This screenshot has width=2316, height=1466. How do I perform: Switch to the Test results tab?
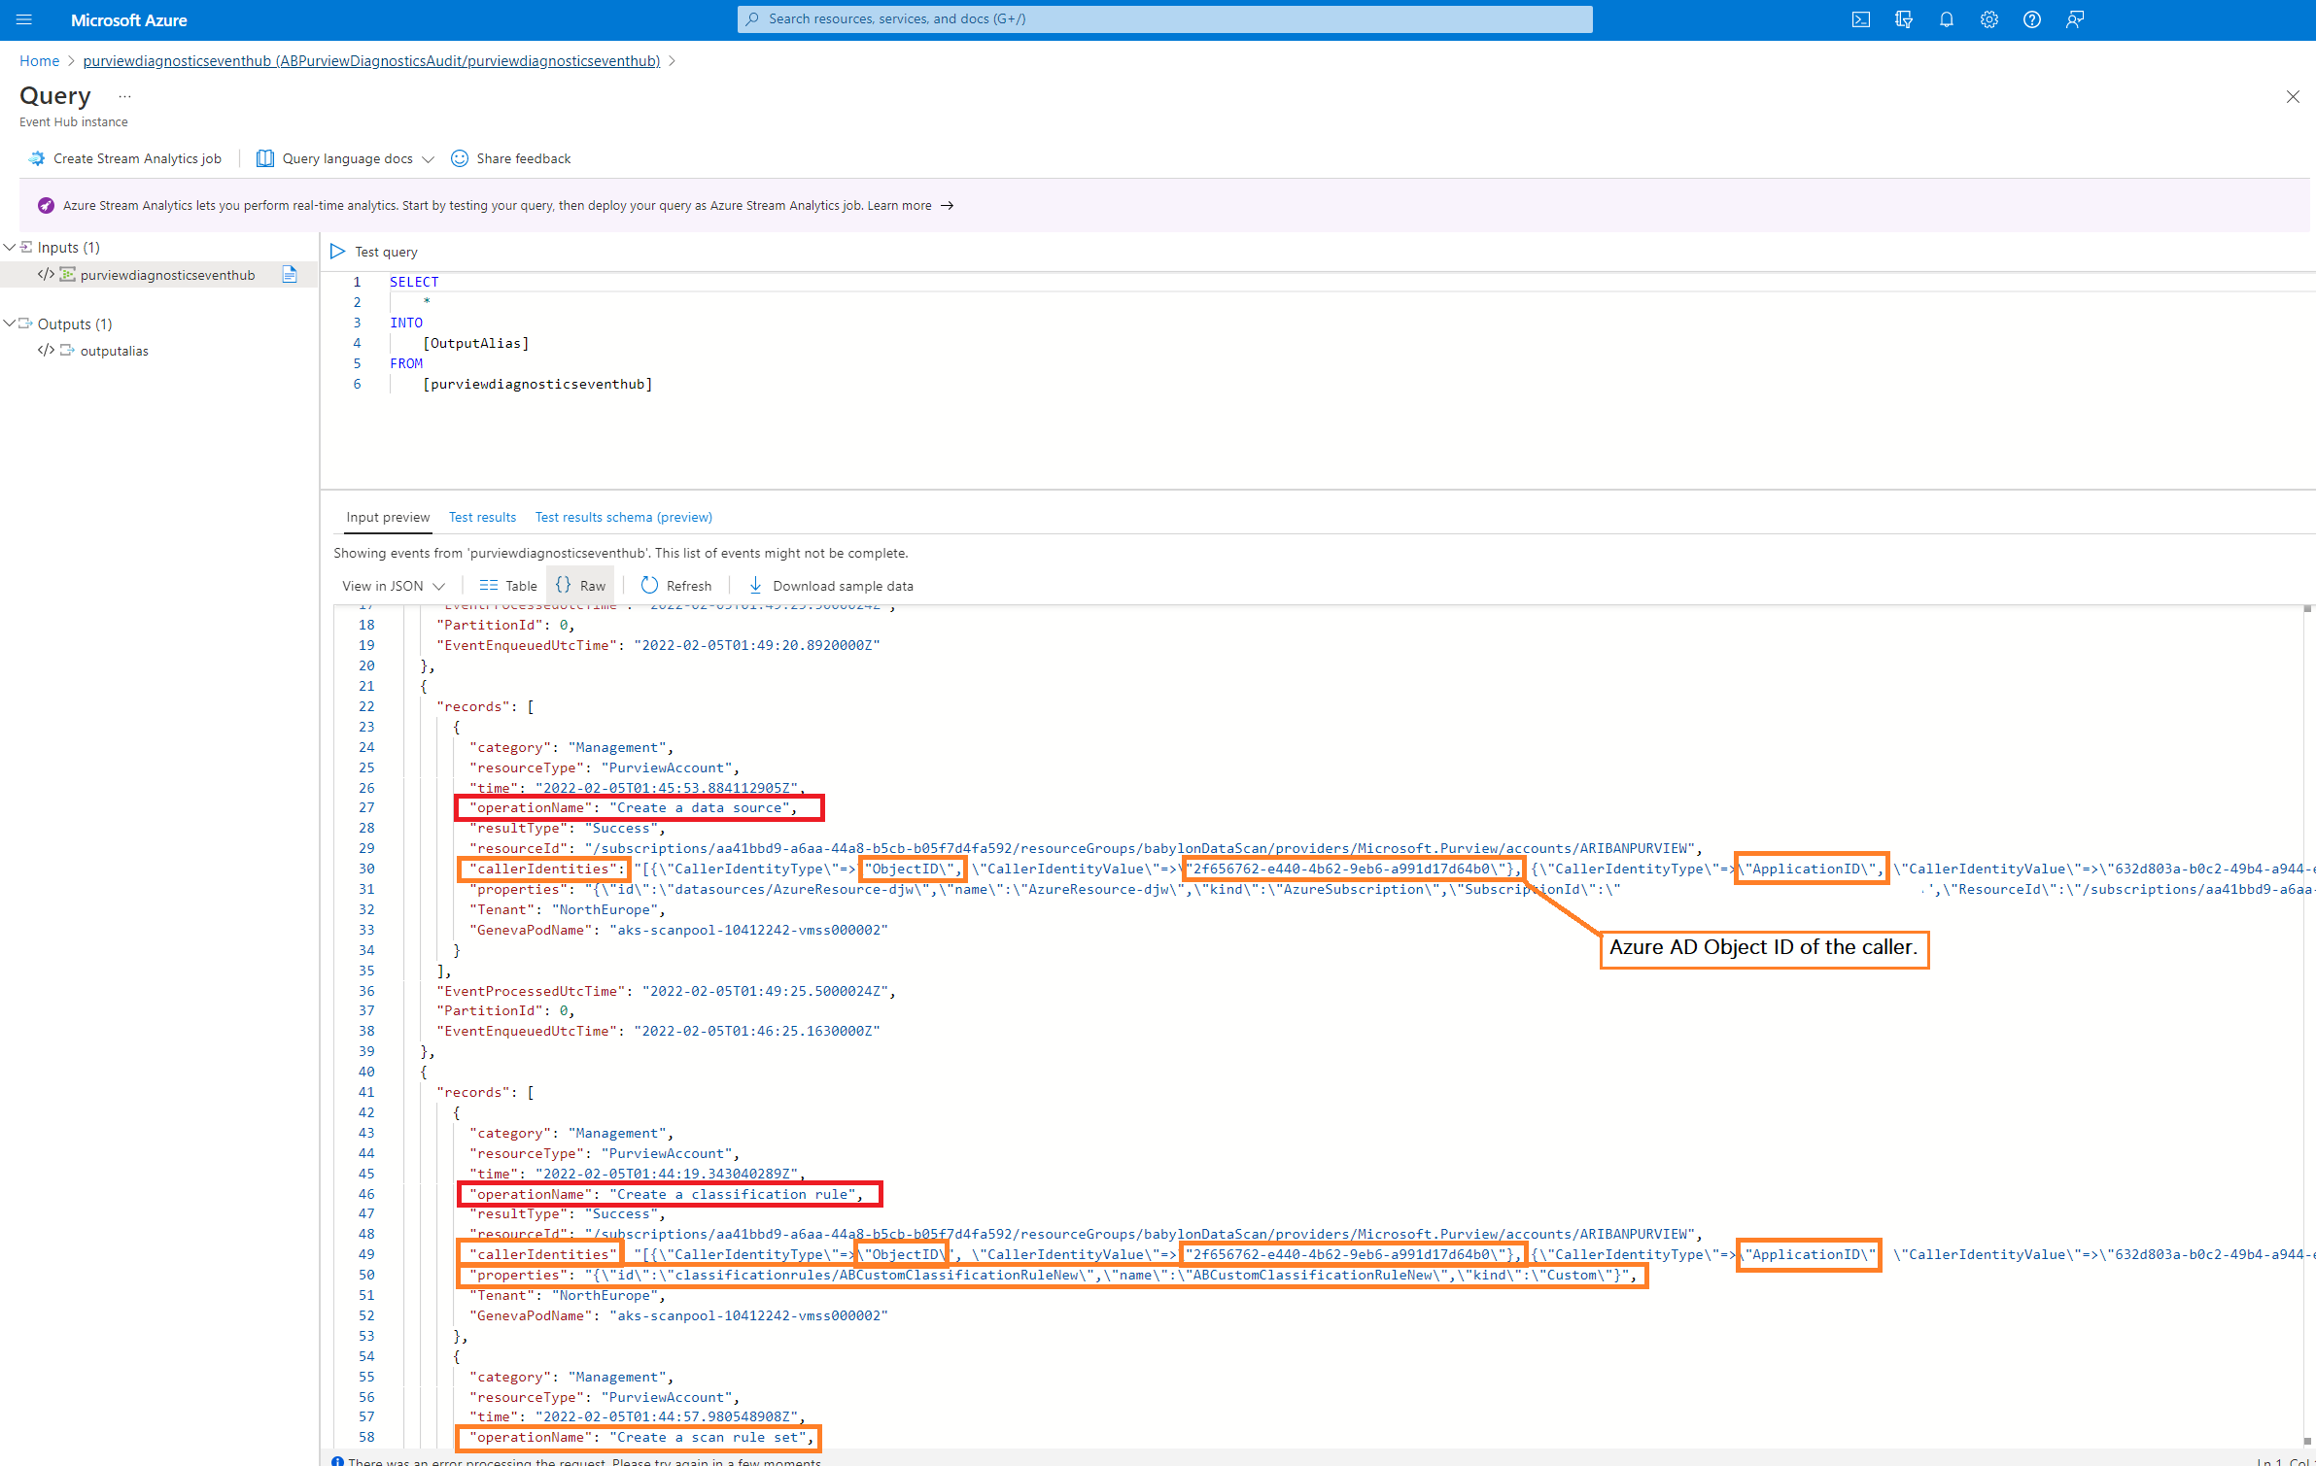pyautogui.click(x=482, y=517)
